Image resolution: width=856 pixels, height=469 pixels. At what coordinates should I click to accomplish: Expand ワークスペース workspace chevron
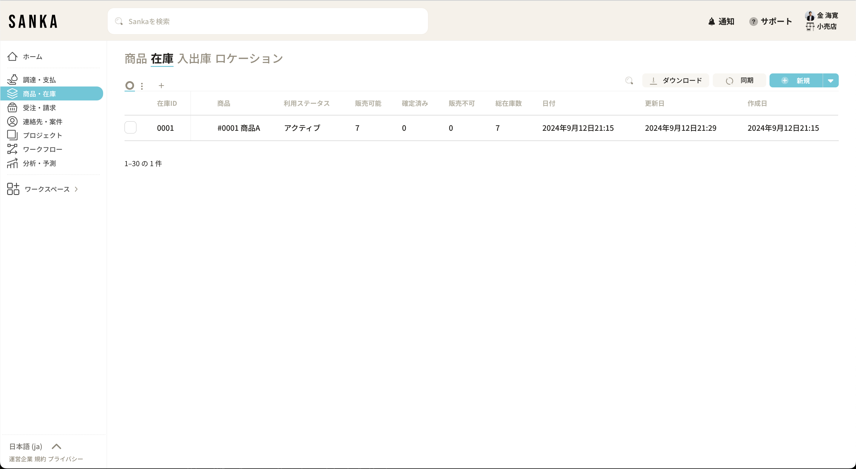click(76, 189)
